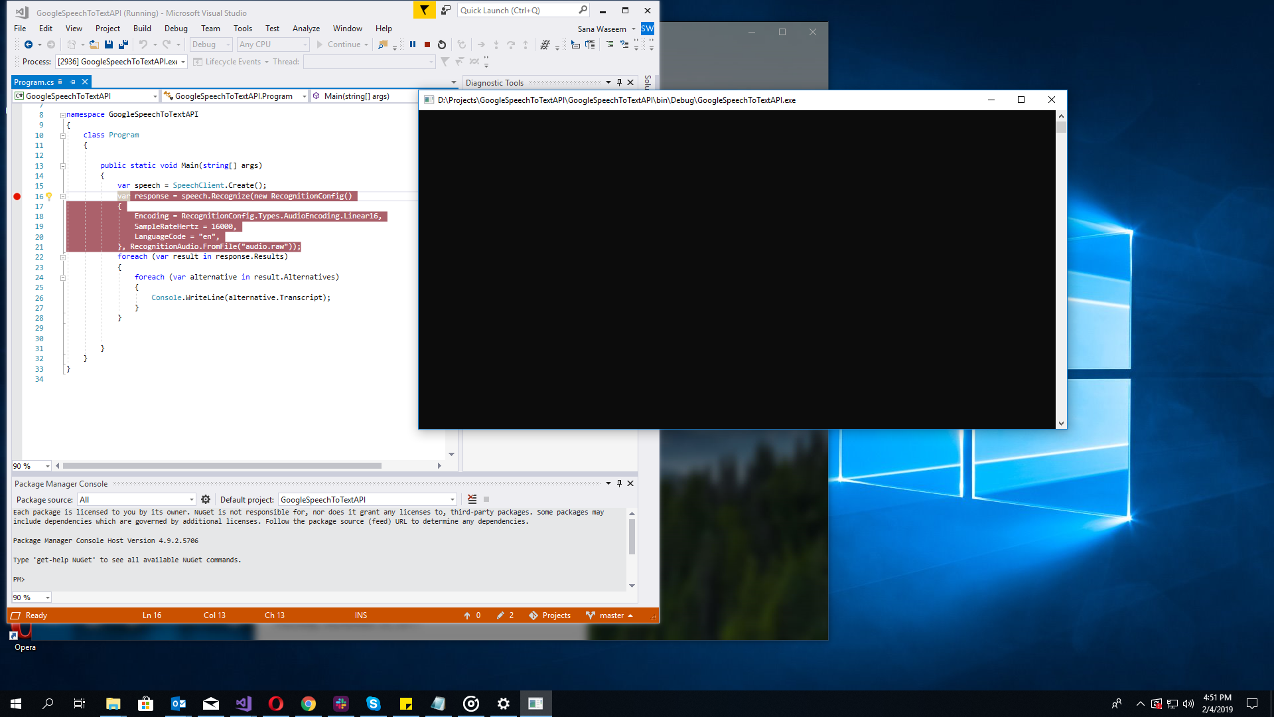Restart the debug session
1274x717 pixels.
[x=442, y=44]
